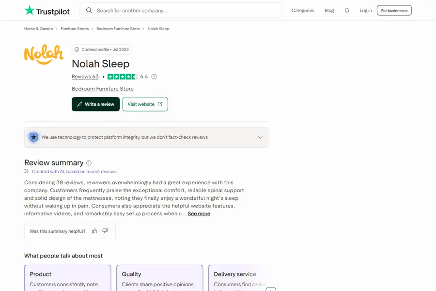Click What people talk about most heading

coord(63,256)
